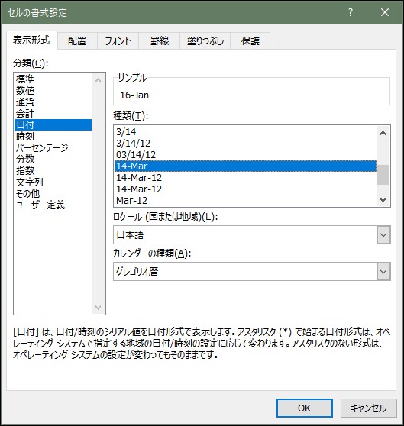Pick the 時刻 category
Screen dimensions: 404x426
[53, 136]
